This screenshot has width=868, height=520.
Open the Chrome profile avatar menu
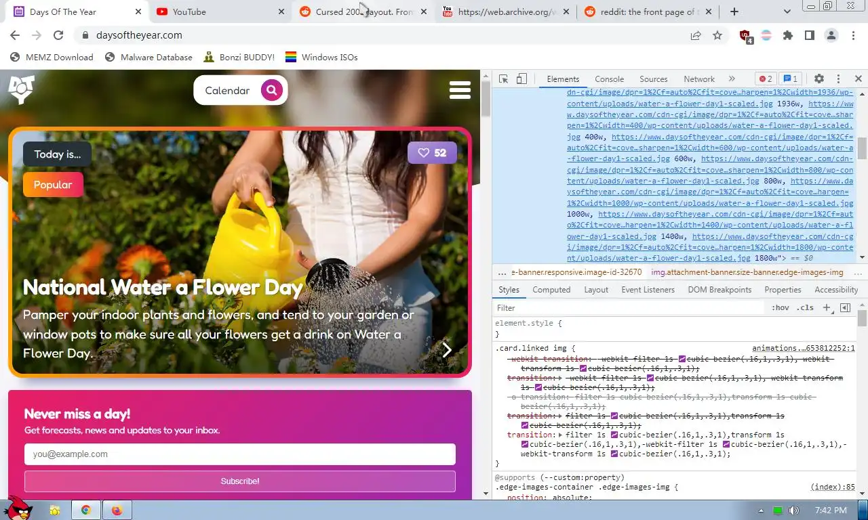(831, 35)
